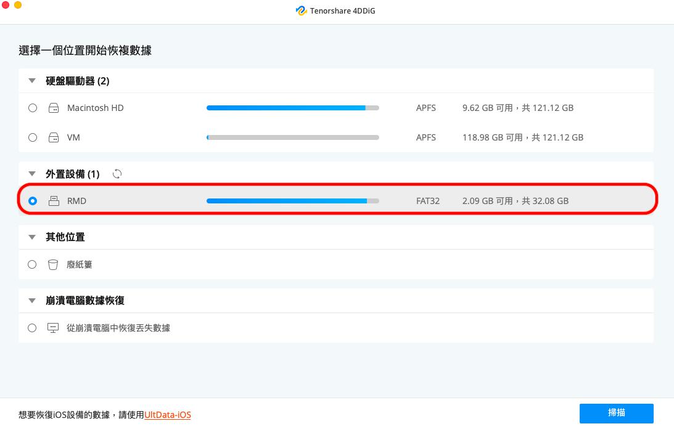
Task: Collapse the 崩潰電腦數據恢復 section
Action: click(32, 301)
